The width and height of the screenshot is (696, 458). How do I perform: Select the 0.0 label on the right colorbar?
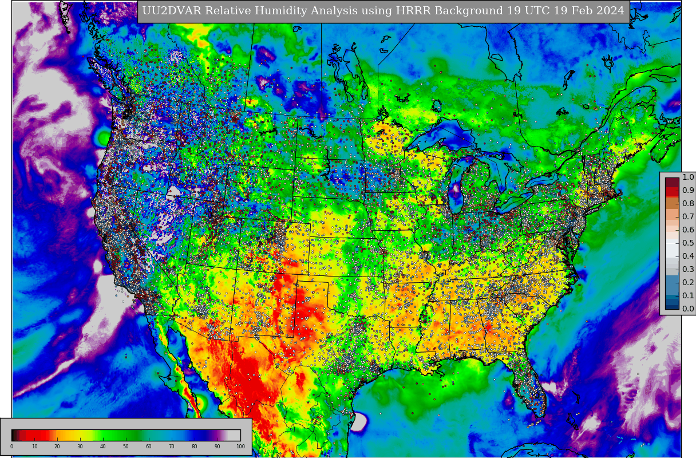pyautogui.click(x=688, y=309)
